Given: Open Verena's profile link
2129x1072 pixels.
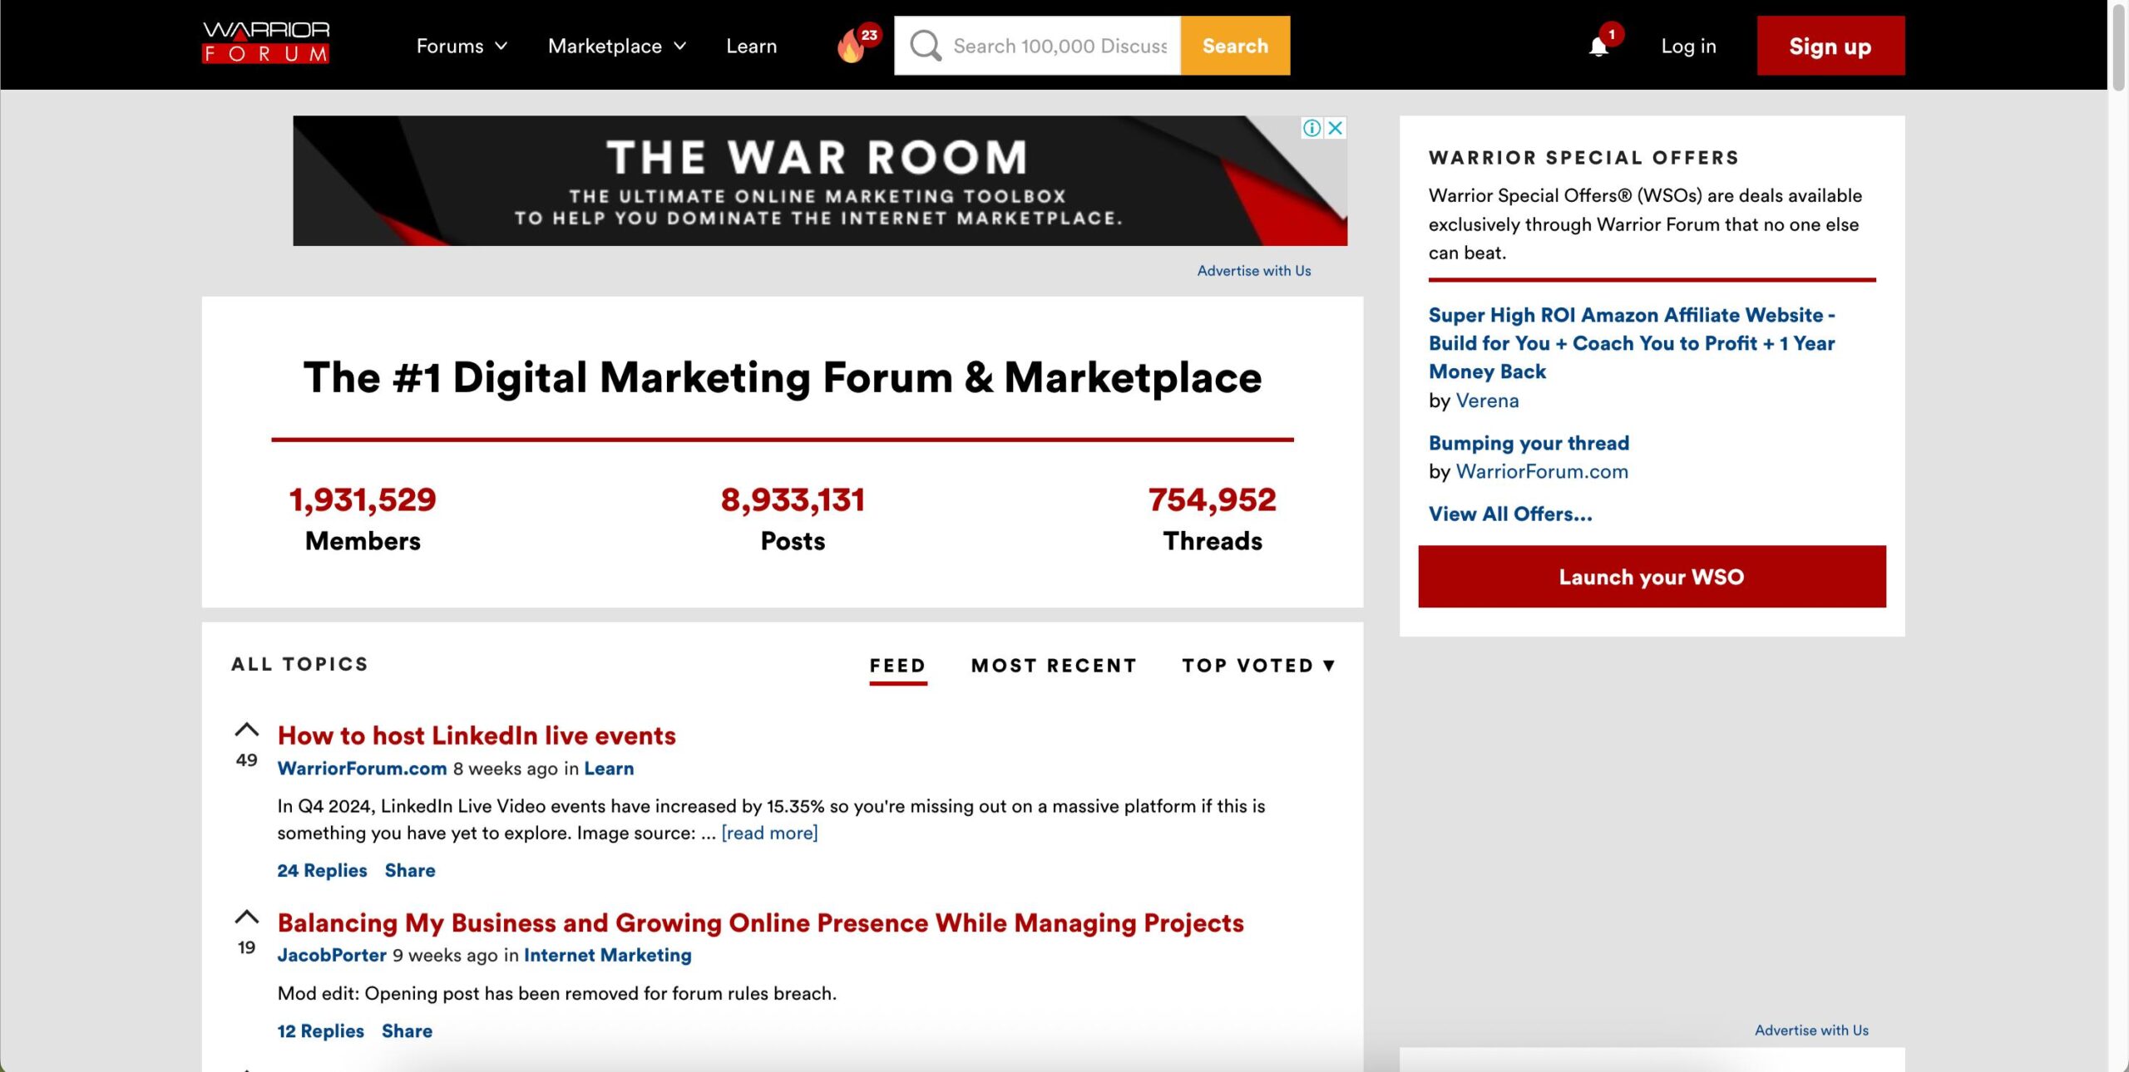Looking at the screenshot, I should [x=1487, y=401].
